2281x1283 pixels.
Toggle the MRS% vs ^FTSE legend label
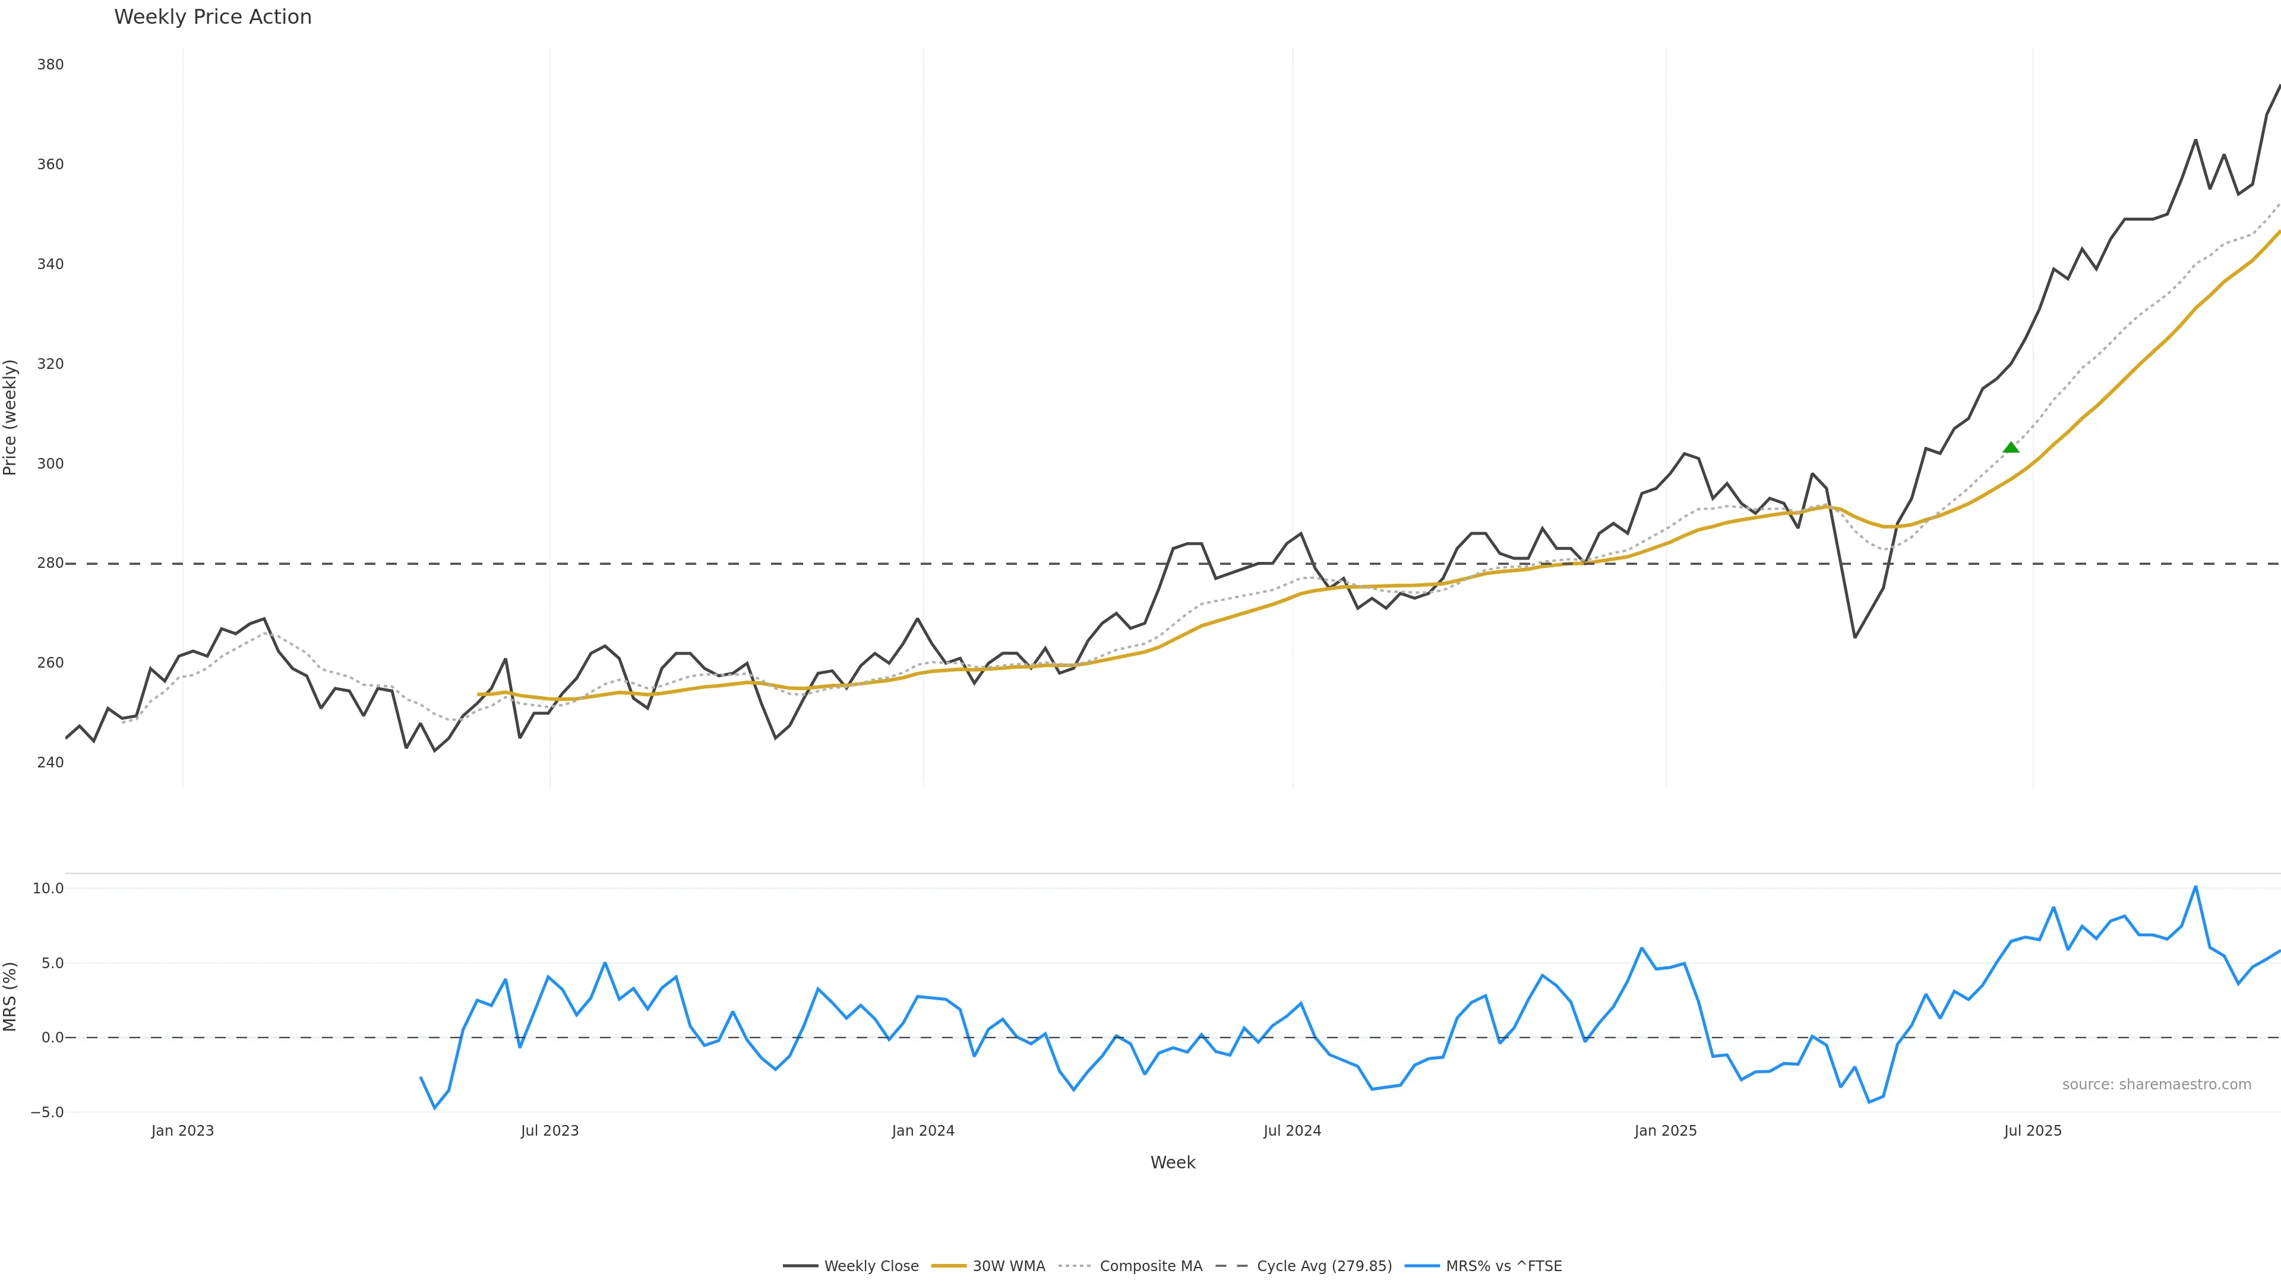[1503, 1266]
